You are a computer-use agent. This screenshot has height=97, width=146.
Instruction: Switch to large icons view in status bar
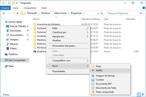[x=143, y=94]
